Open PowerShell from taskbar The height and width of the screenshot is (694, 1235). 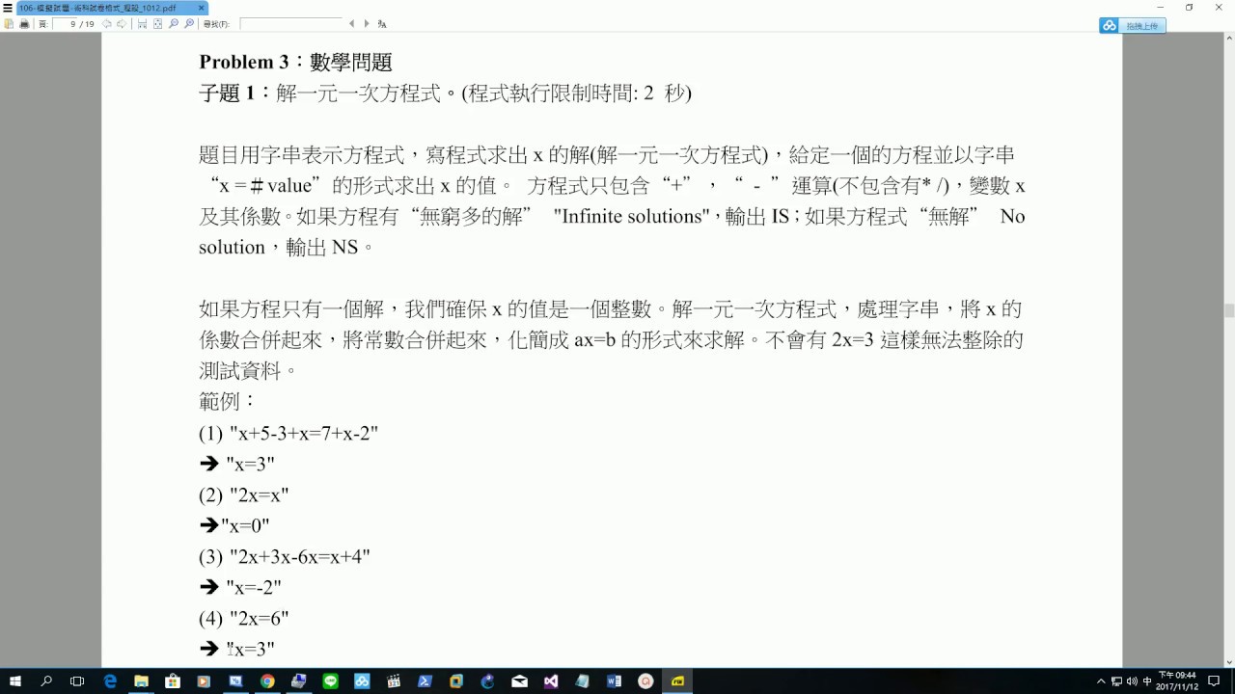click(x=425, y=681)
